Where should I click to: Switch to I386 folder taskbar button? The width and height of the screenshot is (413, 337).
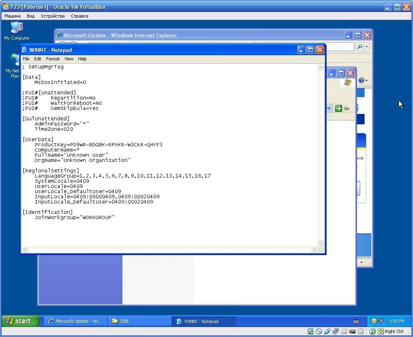pos(140,321)
